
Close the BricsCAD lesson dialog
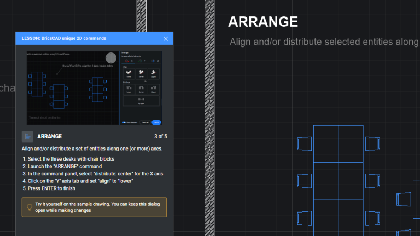tap(166, 39)
